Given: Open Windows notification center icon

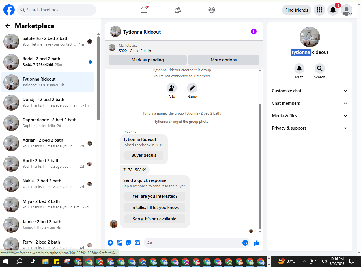Looking at the screenshot, I should (x=352, y=261).
